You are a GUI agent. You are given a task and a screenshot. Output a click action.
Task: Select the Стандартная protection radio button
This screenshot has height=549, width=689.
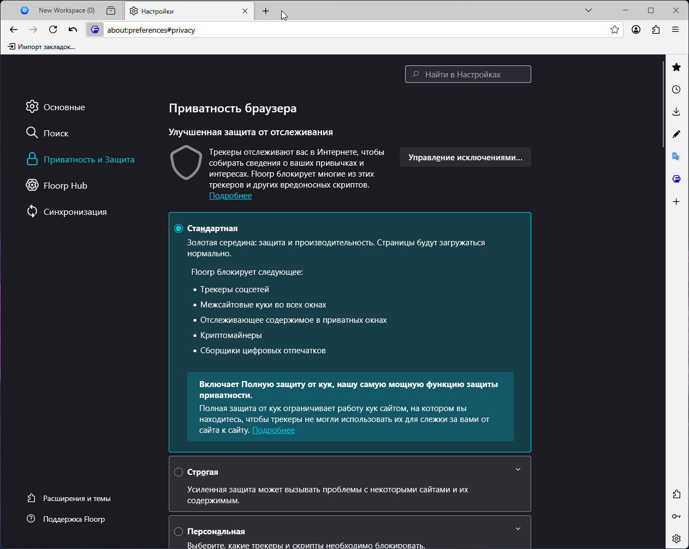[179, 228]
